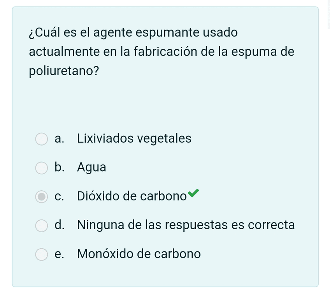Pick the radio button beside Monóxido de carbono
The width and height of the screenshot is (330, 293).
click(42, 254)
